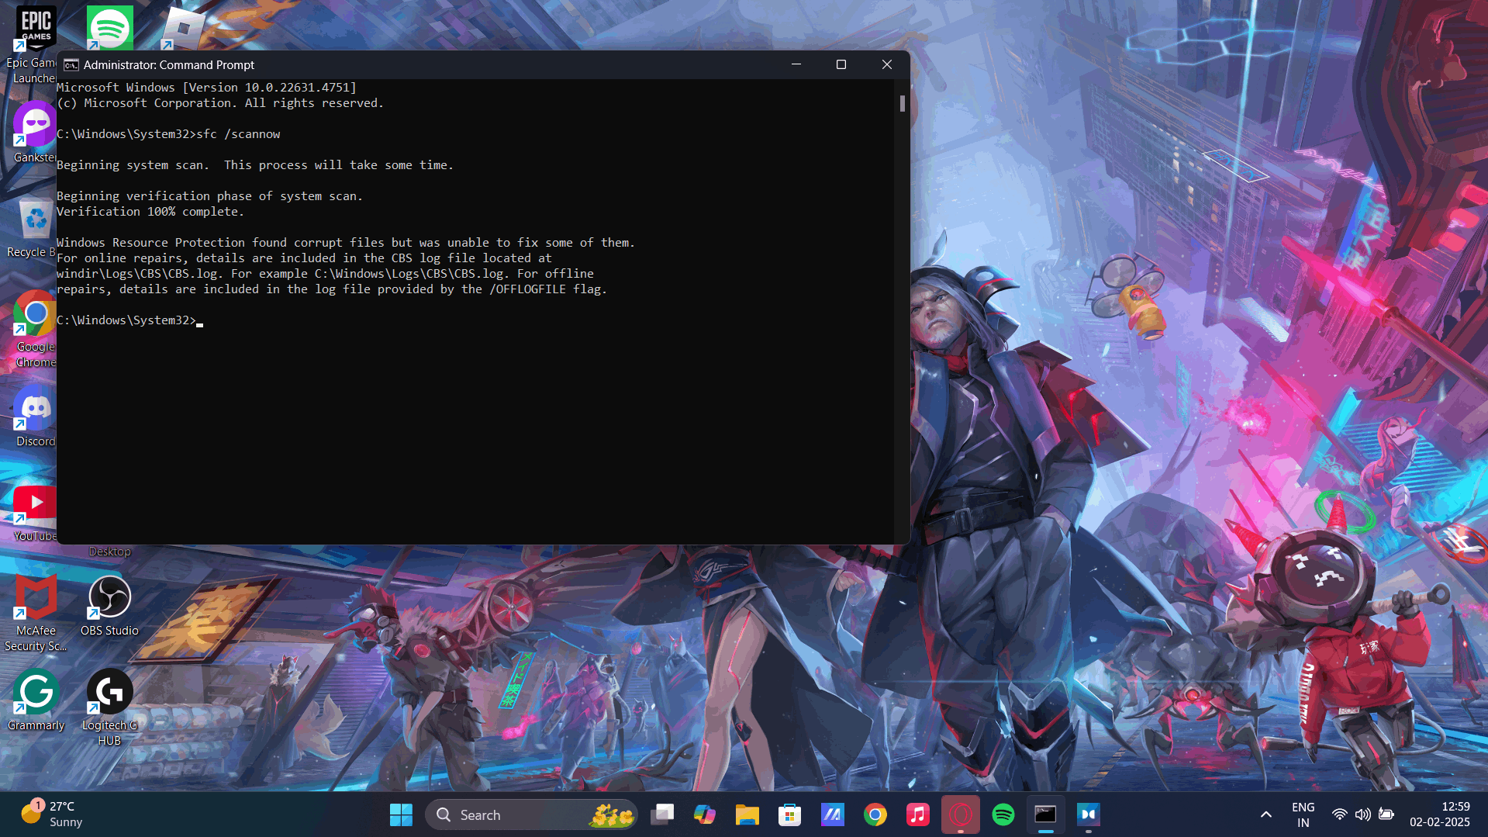Viewport: 1488px width, 837px height.
Task: Open Google Chrome desktop shortcut
Action: [35, 329]
